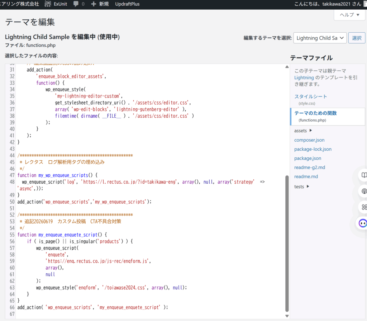
Task: Click the 'https://l.rectus.co.jp/?id=takikawa-eng' URL text
Action: tap(130, 182)
